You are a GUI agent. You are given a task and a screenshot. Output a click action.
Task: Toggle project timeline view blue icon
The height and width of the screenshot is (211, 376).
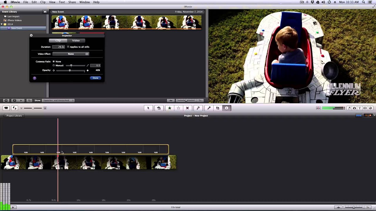[x=359, y=115]
